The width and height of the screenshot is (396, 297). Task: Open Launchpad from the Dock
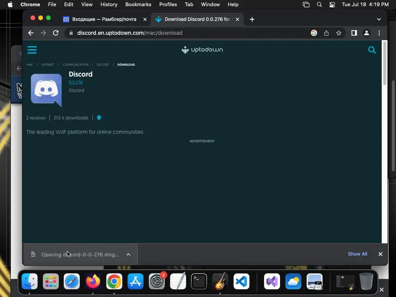point(51,281)
